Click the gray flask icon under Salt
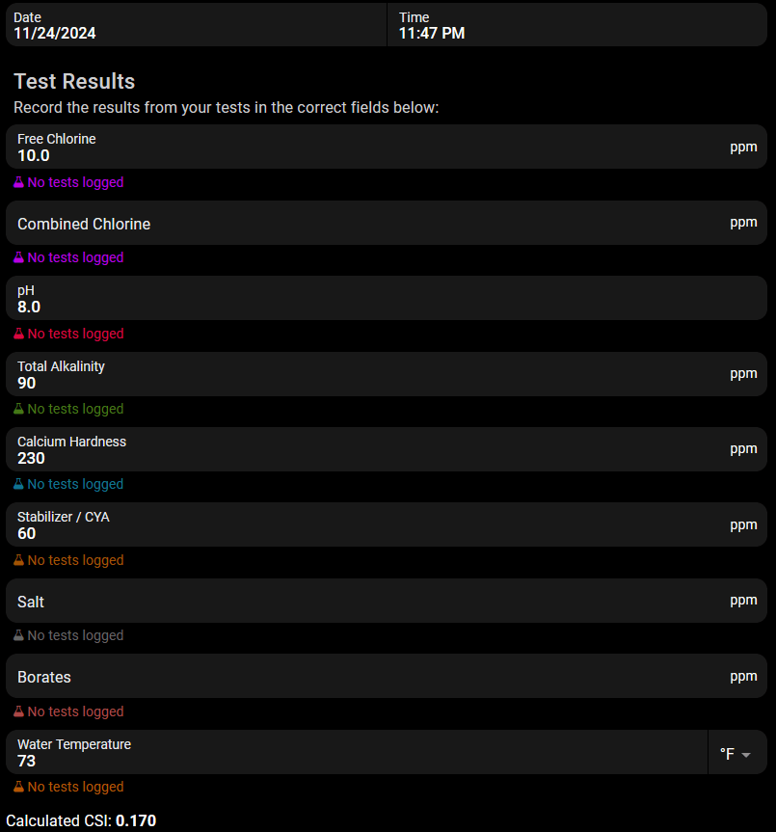The width and height of the screenshot is (776, 832). (x=18, y=635)
